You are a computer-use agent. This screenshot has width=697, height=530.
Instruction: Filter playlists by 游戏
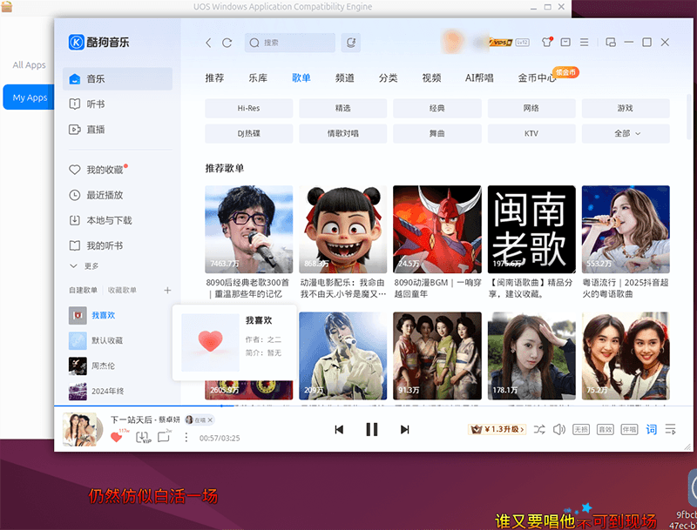626,108
